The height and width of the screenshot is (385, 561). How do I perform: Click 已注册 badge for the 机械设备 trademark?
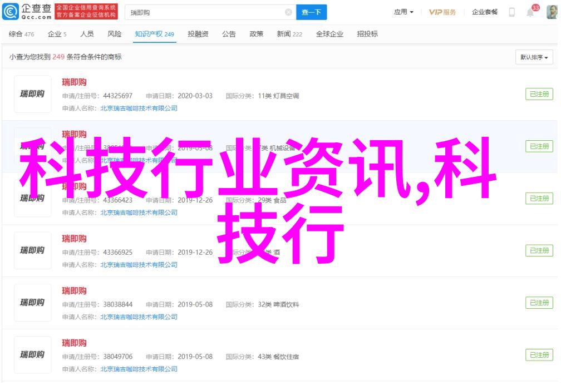(x=539, y=146)
